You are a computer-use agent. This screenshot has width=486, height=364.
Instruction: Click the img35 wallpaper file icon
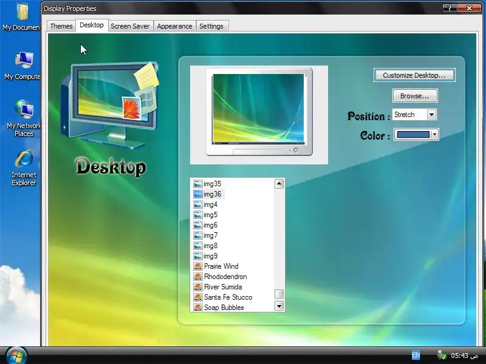(x=198, y=184)
